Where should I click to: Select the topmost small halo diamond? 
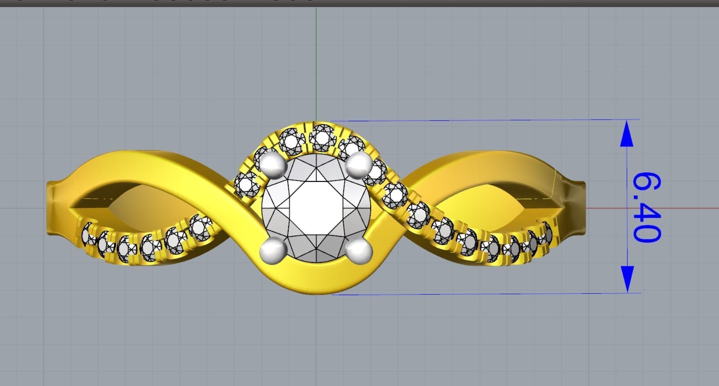point(323,138)
